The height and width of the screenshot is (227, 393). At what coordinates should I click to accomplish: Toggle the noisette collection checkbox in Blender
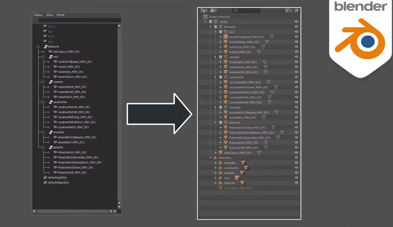coord(220,57)
